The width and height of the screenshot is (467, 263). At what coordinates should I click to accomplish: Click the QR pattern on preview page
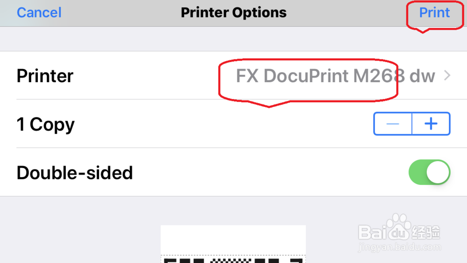(233, 260)
